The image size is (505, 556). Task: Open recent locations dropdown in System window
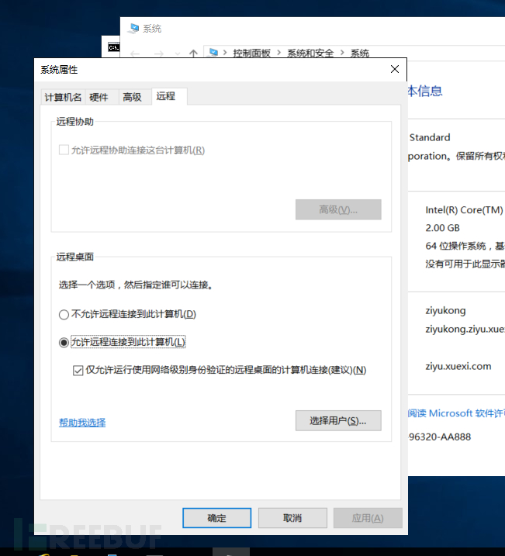coord(178,54)
